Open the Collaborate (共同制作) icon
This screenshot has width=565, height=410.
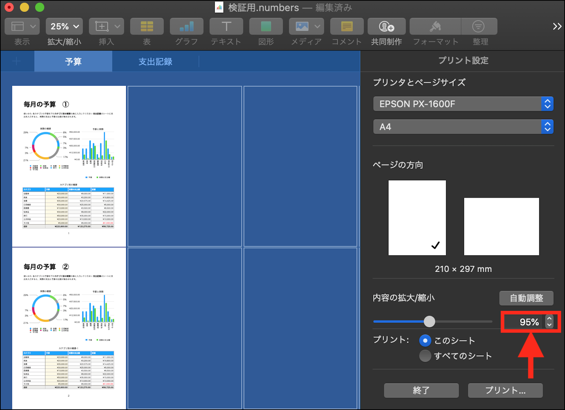coord(386,26)
